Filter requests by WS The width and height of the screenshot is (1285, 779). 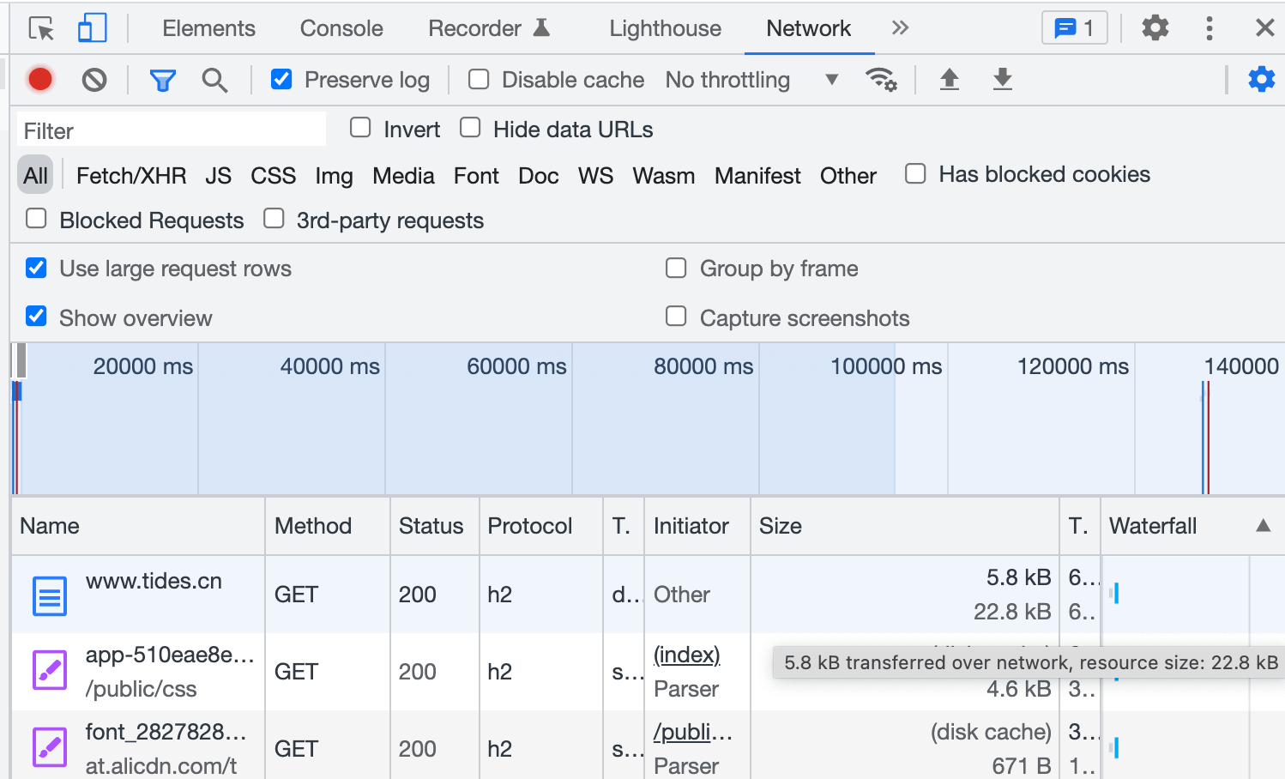(x=595, y=176)
